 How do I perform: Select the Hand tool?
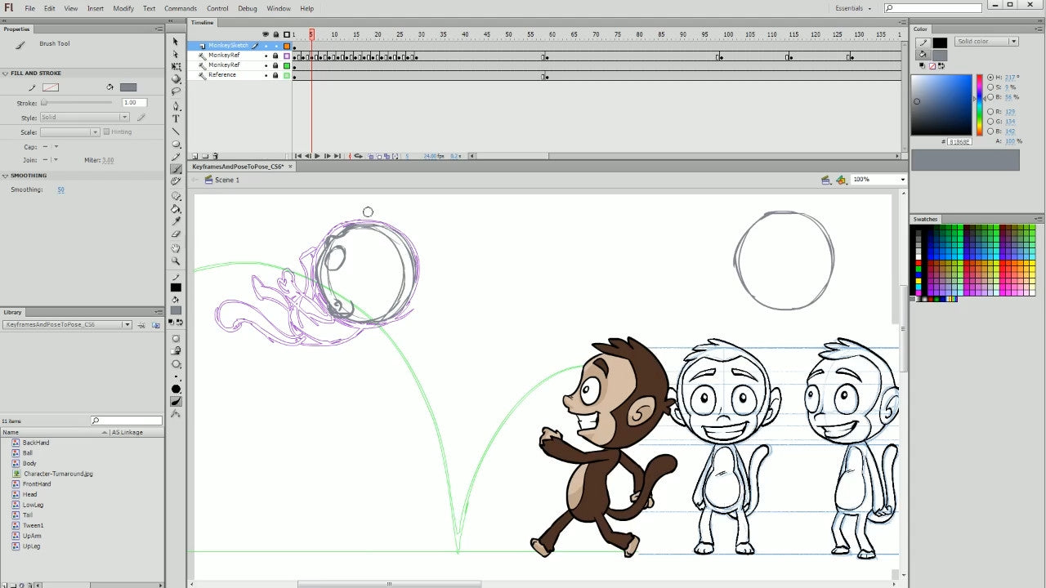click(176, 247)
